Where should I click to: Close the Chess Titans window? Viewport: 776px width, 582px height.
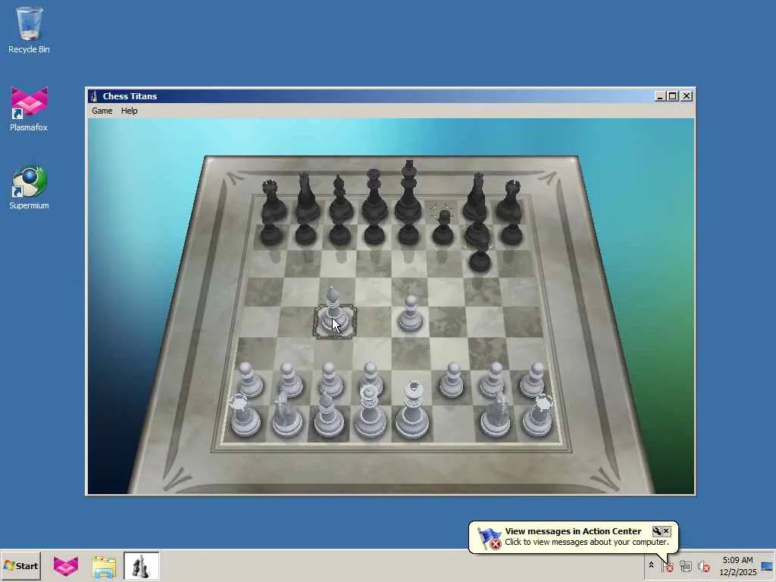[x=687, y=96]
